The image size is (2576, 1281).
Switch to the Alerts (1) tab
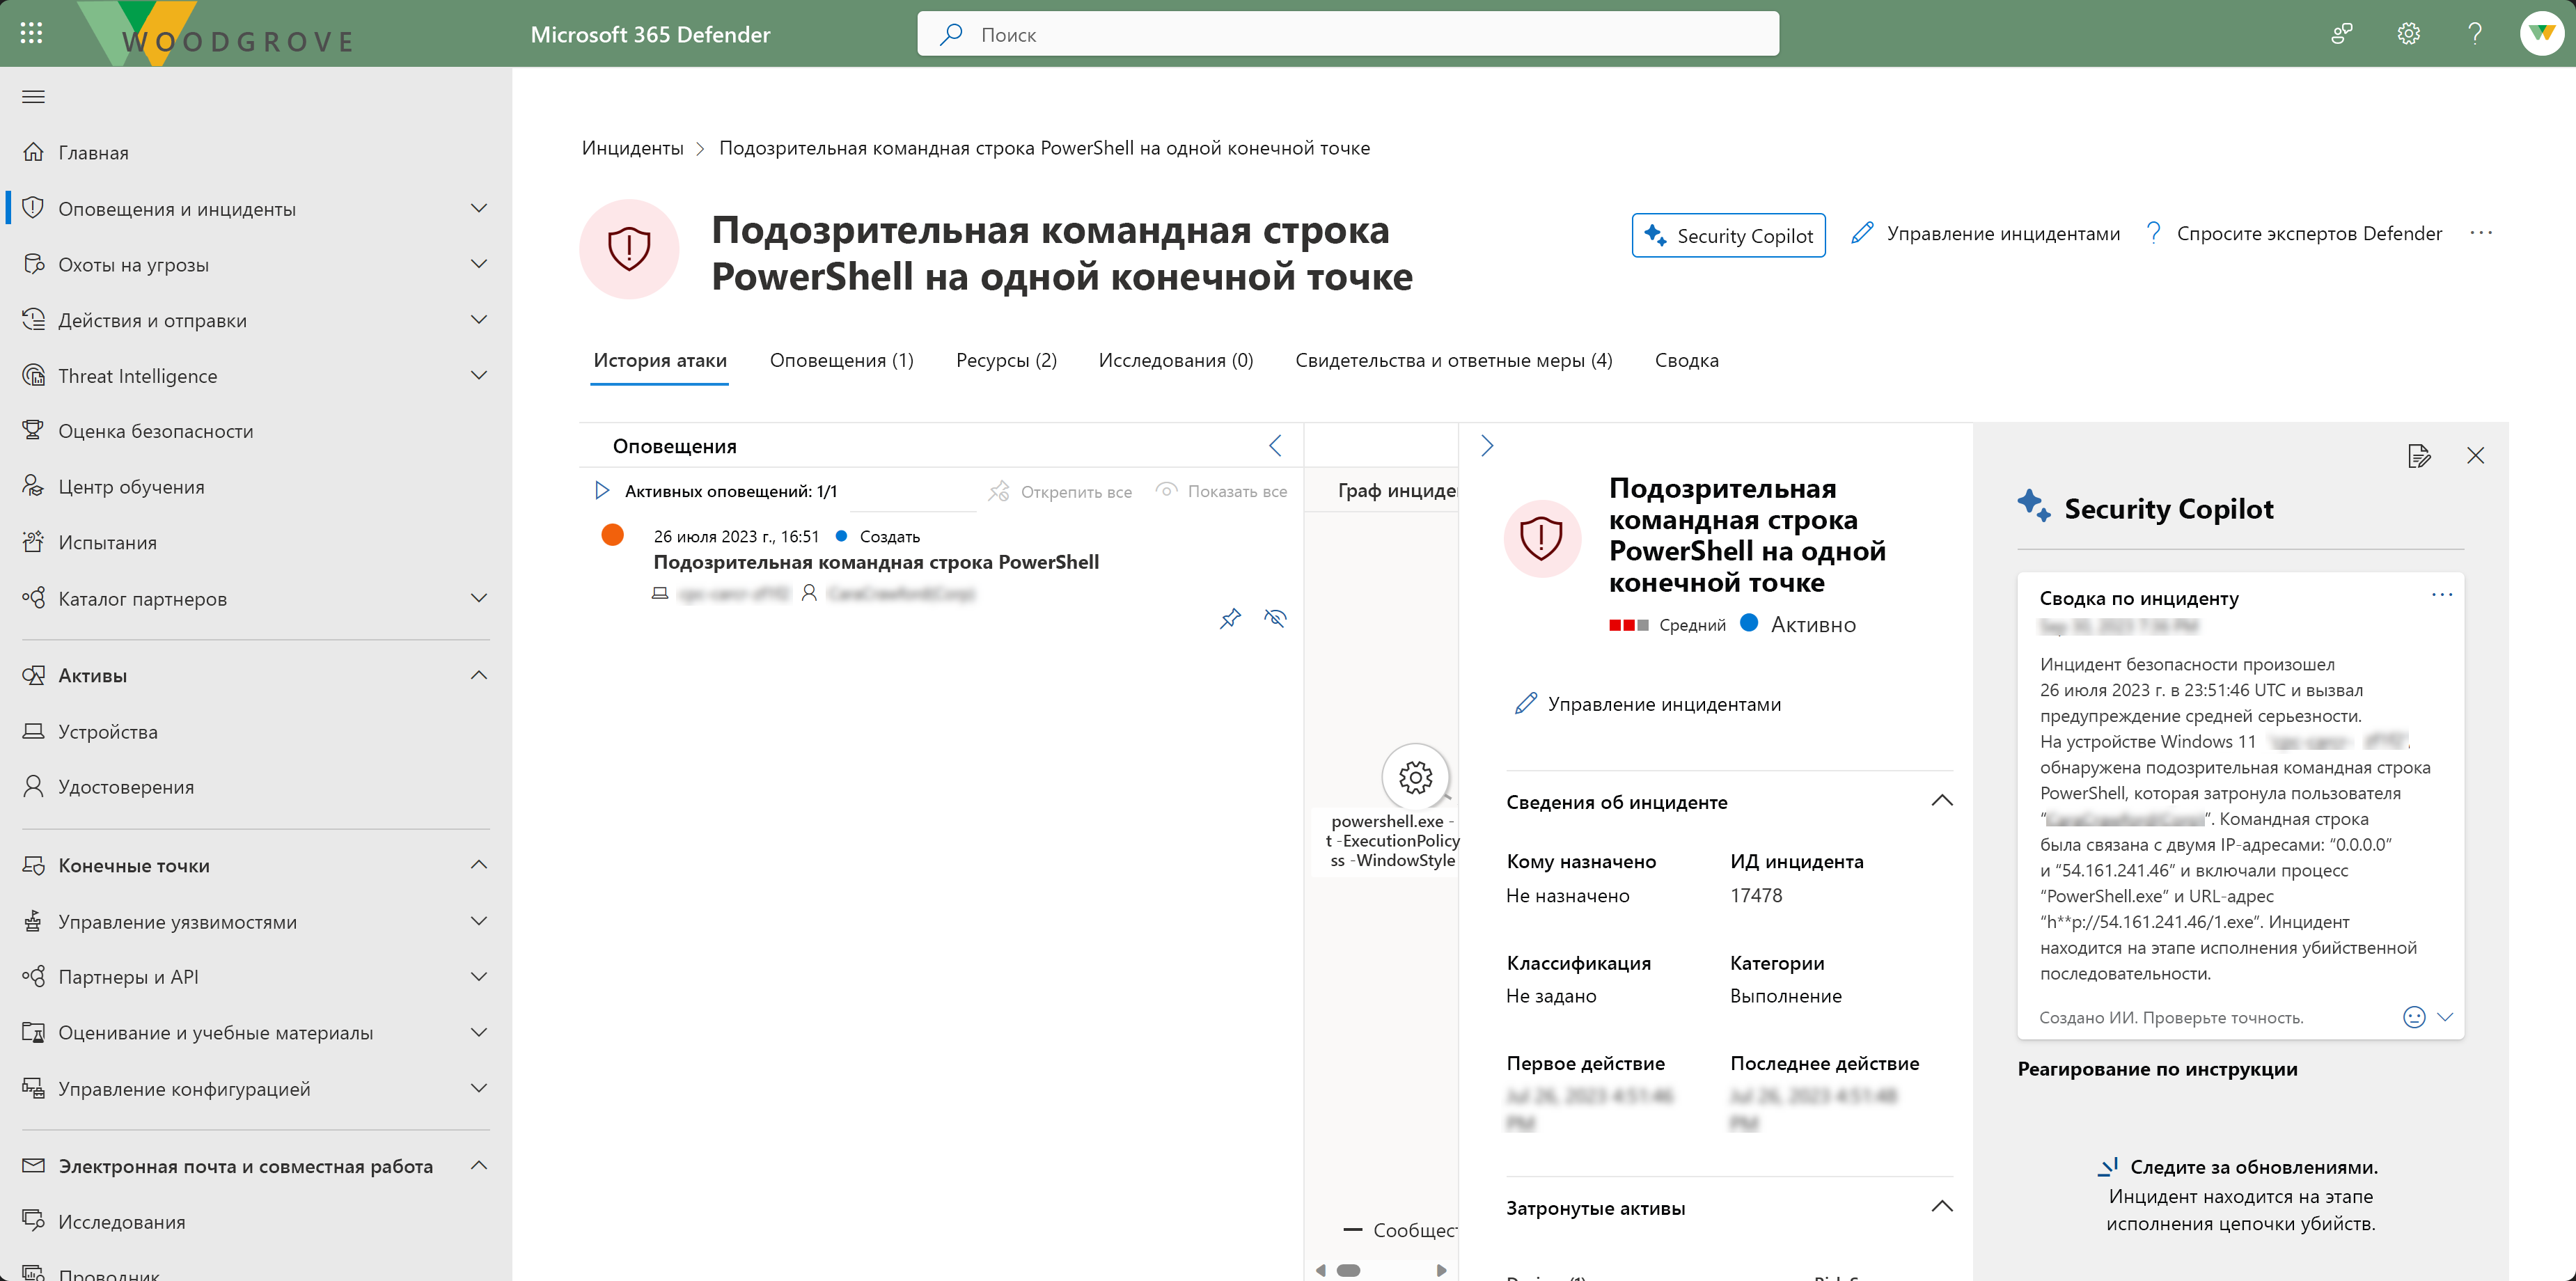pyautogui.click(x=841, y=360)
